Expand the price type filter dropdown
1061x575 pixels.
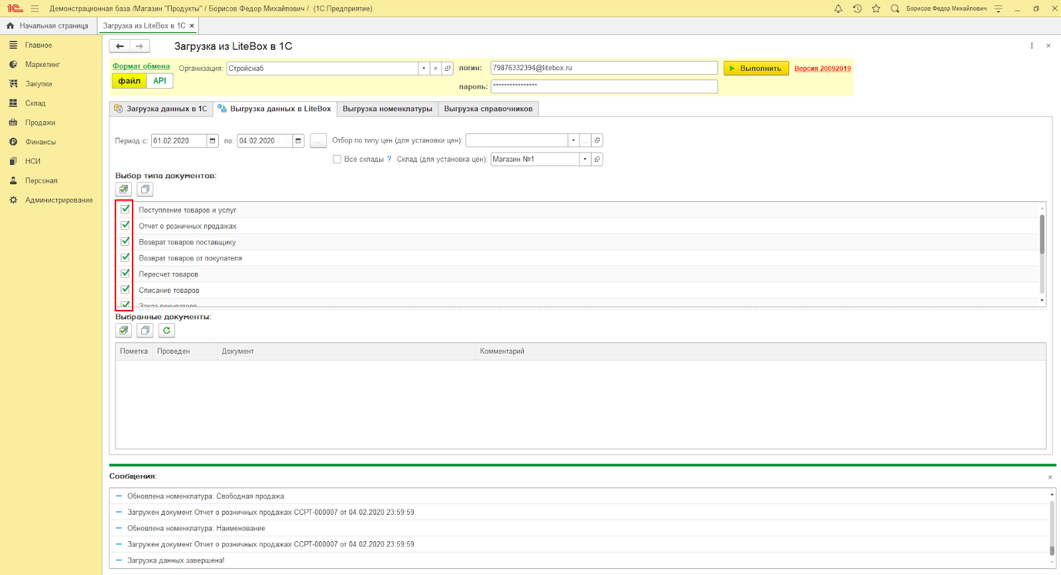[x=573, y=140]
